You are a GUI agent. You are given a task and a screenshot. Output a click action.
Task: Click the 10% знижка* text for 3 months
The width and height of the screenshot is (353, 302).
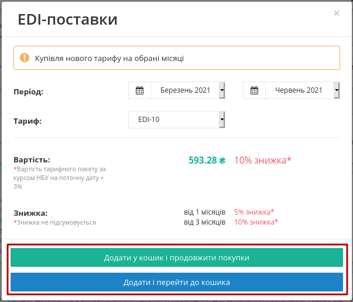tap(256, 222)
